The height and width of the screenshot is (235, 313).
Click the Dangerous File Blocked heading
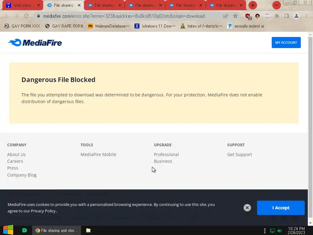coord(58,80)
